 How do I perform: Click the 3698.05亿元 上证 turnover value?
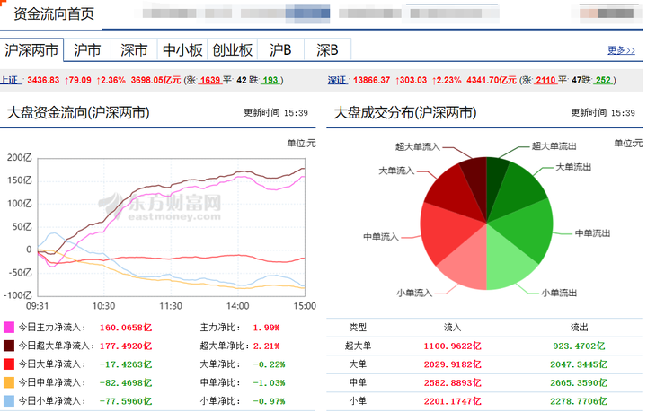click(x=156, y=80)
